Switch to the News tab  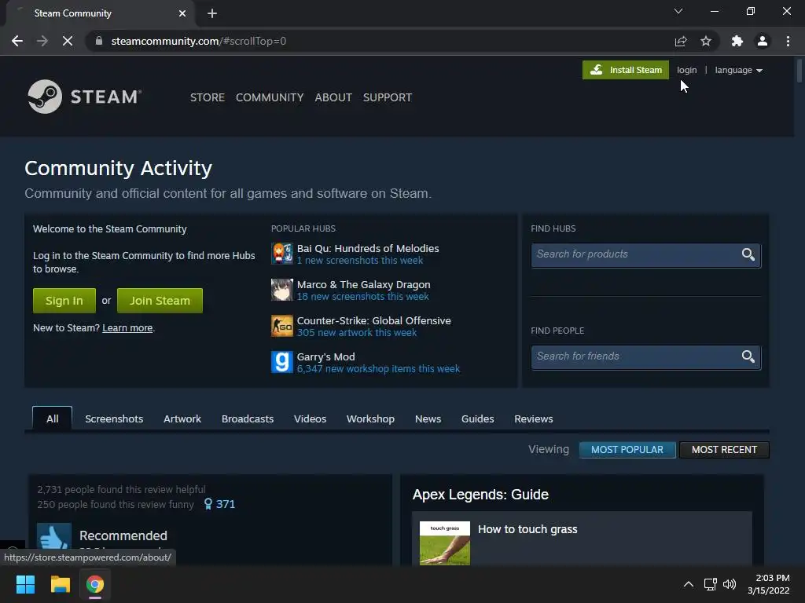point(428,419)
